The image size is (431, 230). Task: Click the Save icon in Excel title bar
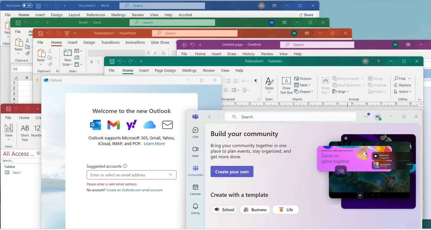pyautogui.click(x=18, y=23)
